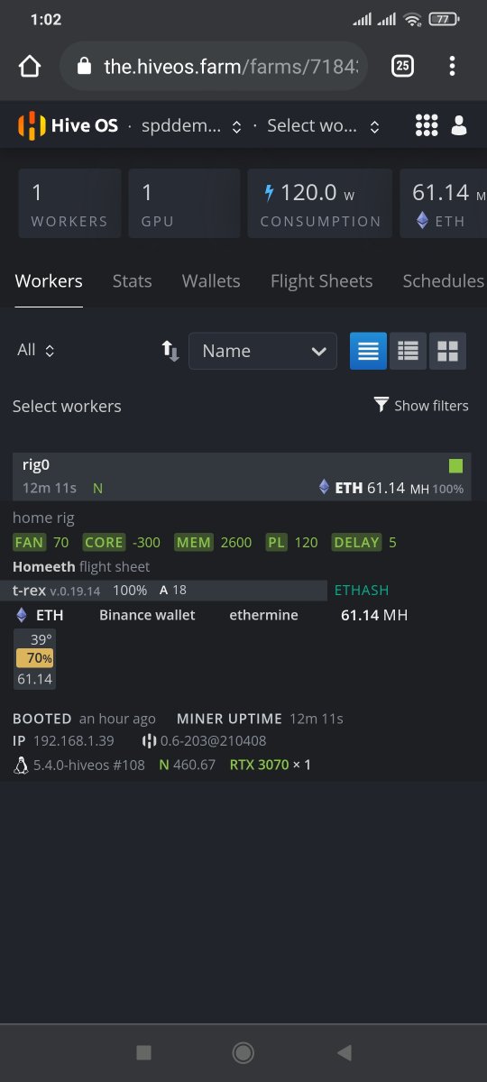Click Select workers label
Screen dimensions: 487x1082
click(x=67, y=406)
